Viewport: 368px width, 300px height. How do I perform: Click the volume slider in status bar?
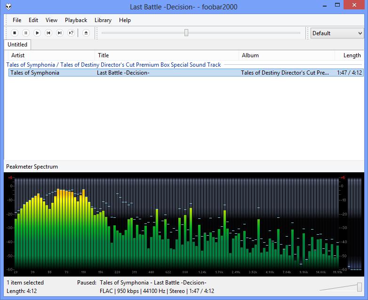359,287
